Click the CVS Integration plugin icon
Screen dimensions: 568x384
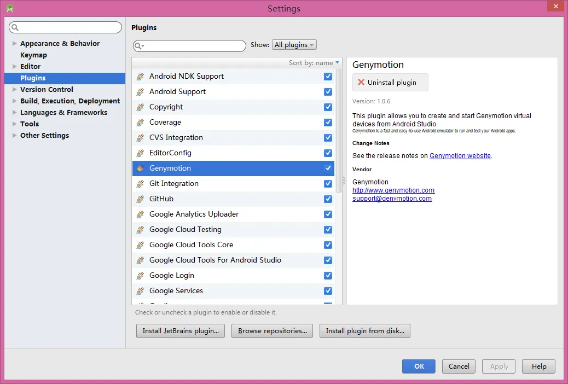[x=140, y=138]
